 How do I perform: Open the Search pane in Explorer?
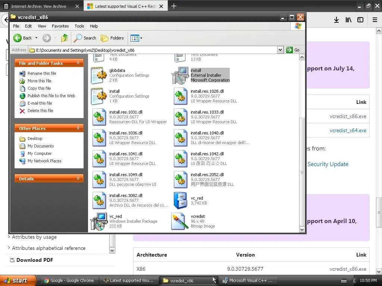click(x=85, y=38)
